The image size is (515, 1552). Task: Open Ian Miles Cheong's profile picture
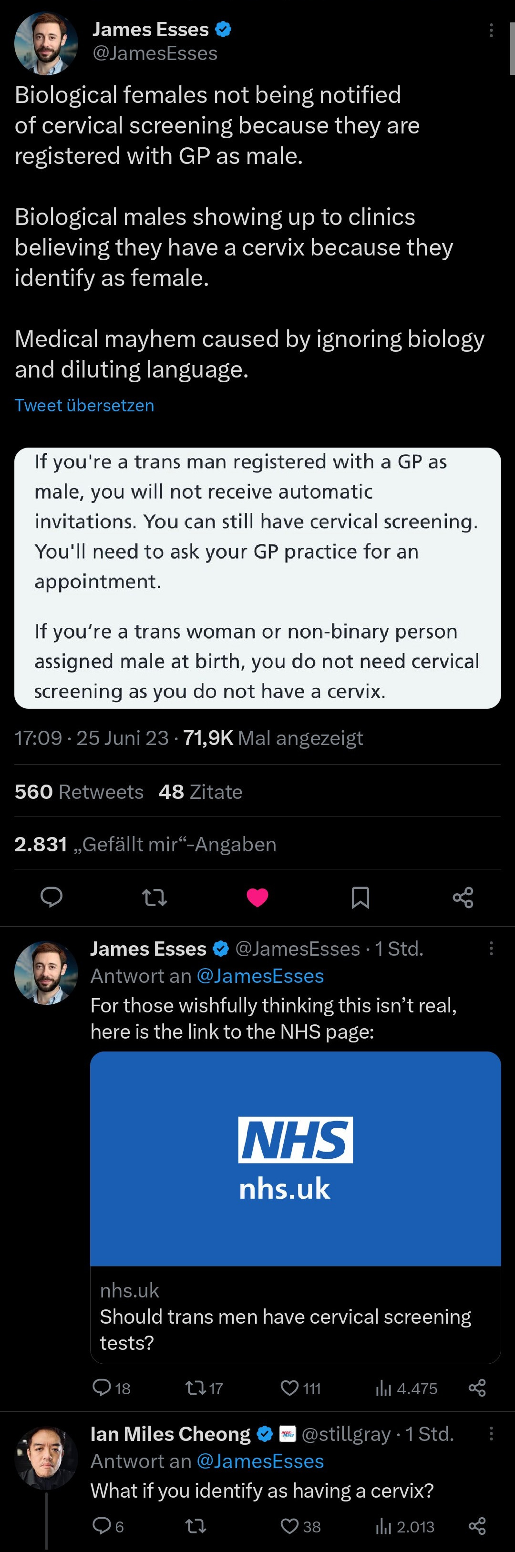click(46, 1458)
